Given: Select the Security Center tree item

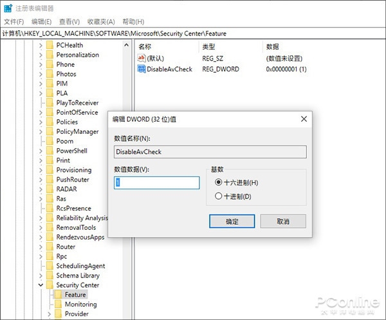Looking at the screenshot, I should pos(78,285).
